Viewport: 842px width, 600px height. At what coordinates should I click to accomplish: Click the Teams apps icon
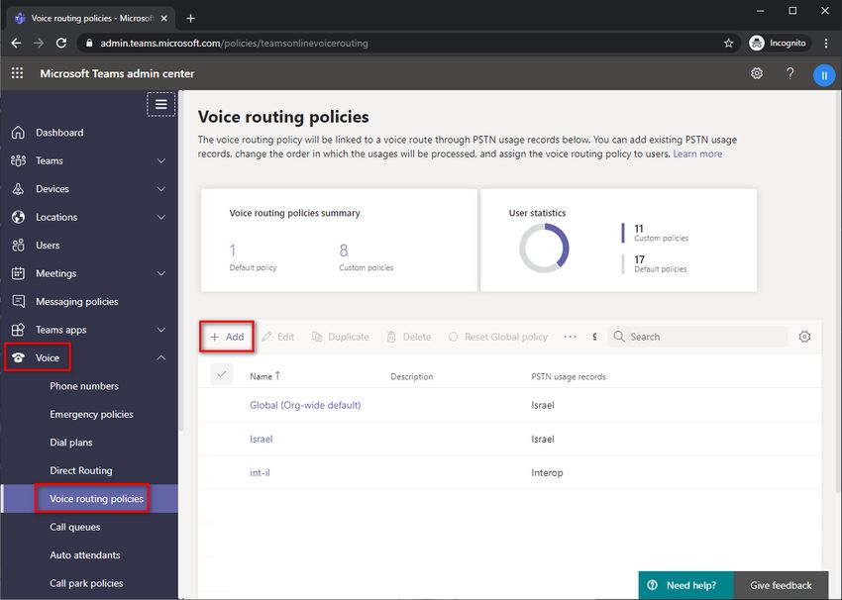(x=18, y=330)
